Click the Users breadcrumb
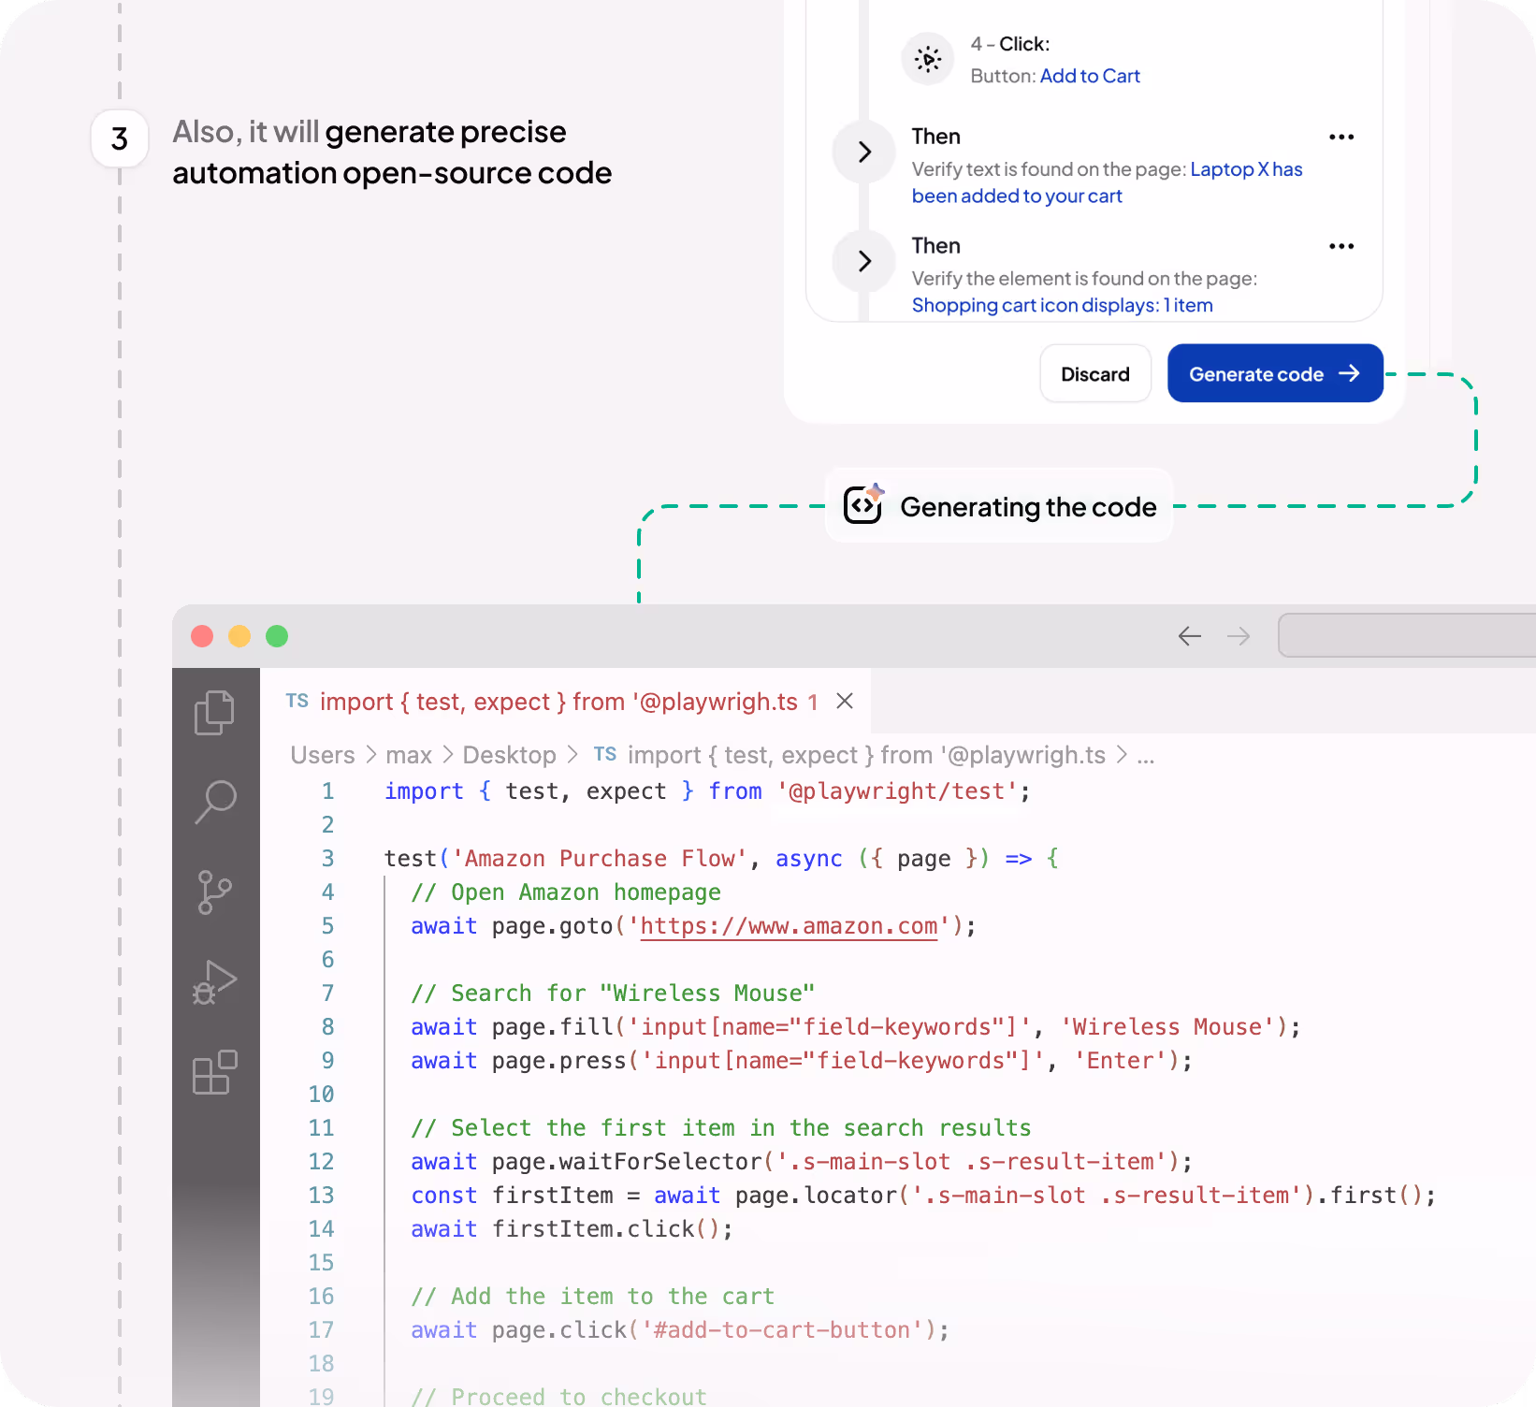Viewport: 1536px width, 1407px height. [323, 755]
